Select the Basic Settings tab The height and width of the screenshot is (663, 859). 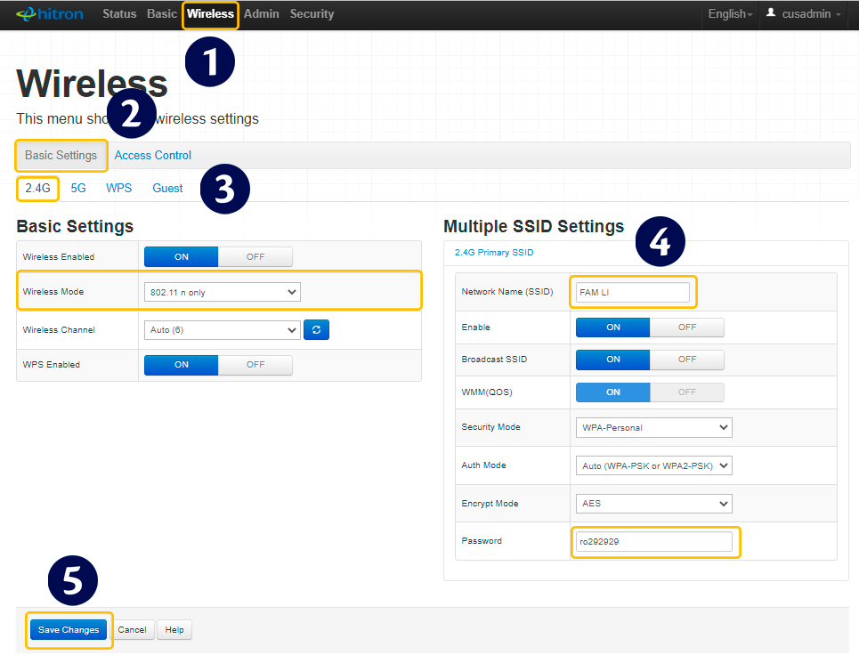pos(61,156)
